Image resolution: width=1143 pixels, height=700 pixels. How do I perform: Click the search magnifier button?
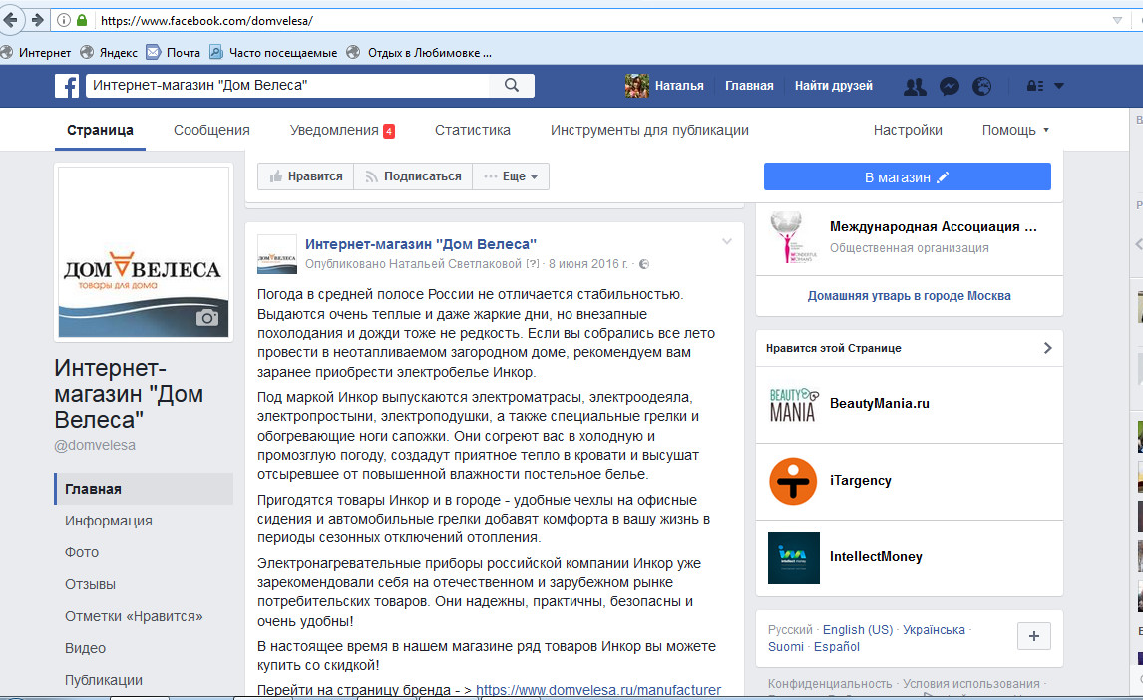point(512,85)
